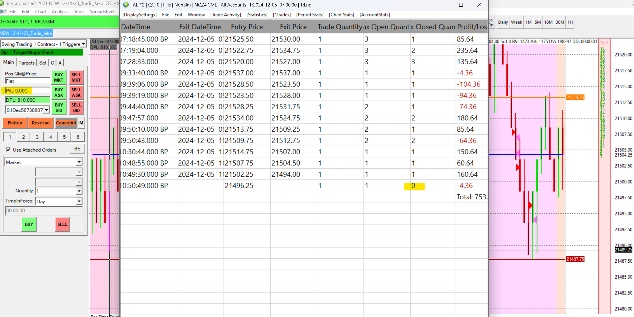Select quantity preset button 3
Image resolution: width=634 pixels, height=317 pixels.
pyautogui.click(x=37, y=137)
